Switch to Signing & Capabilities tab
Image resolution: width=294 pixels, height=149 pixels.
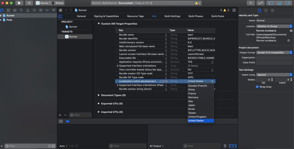(106, 16)
